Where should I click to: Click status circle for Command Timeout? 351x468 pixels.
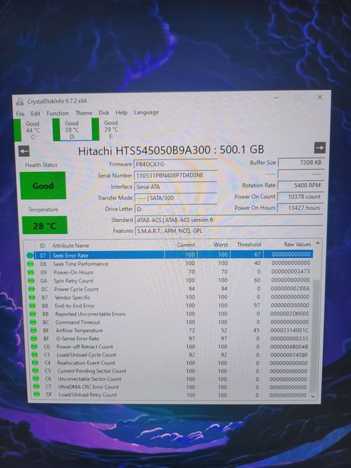(33, 322)
